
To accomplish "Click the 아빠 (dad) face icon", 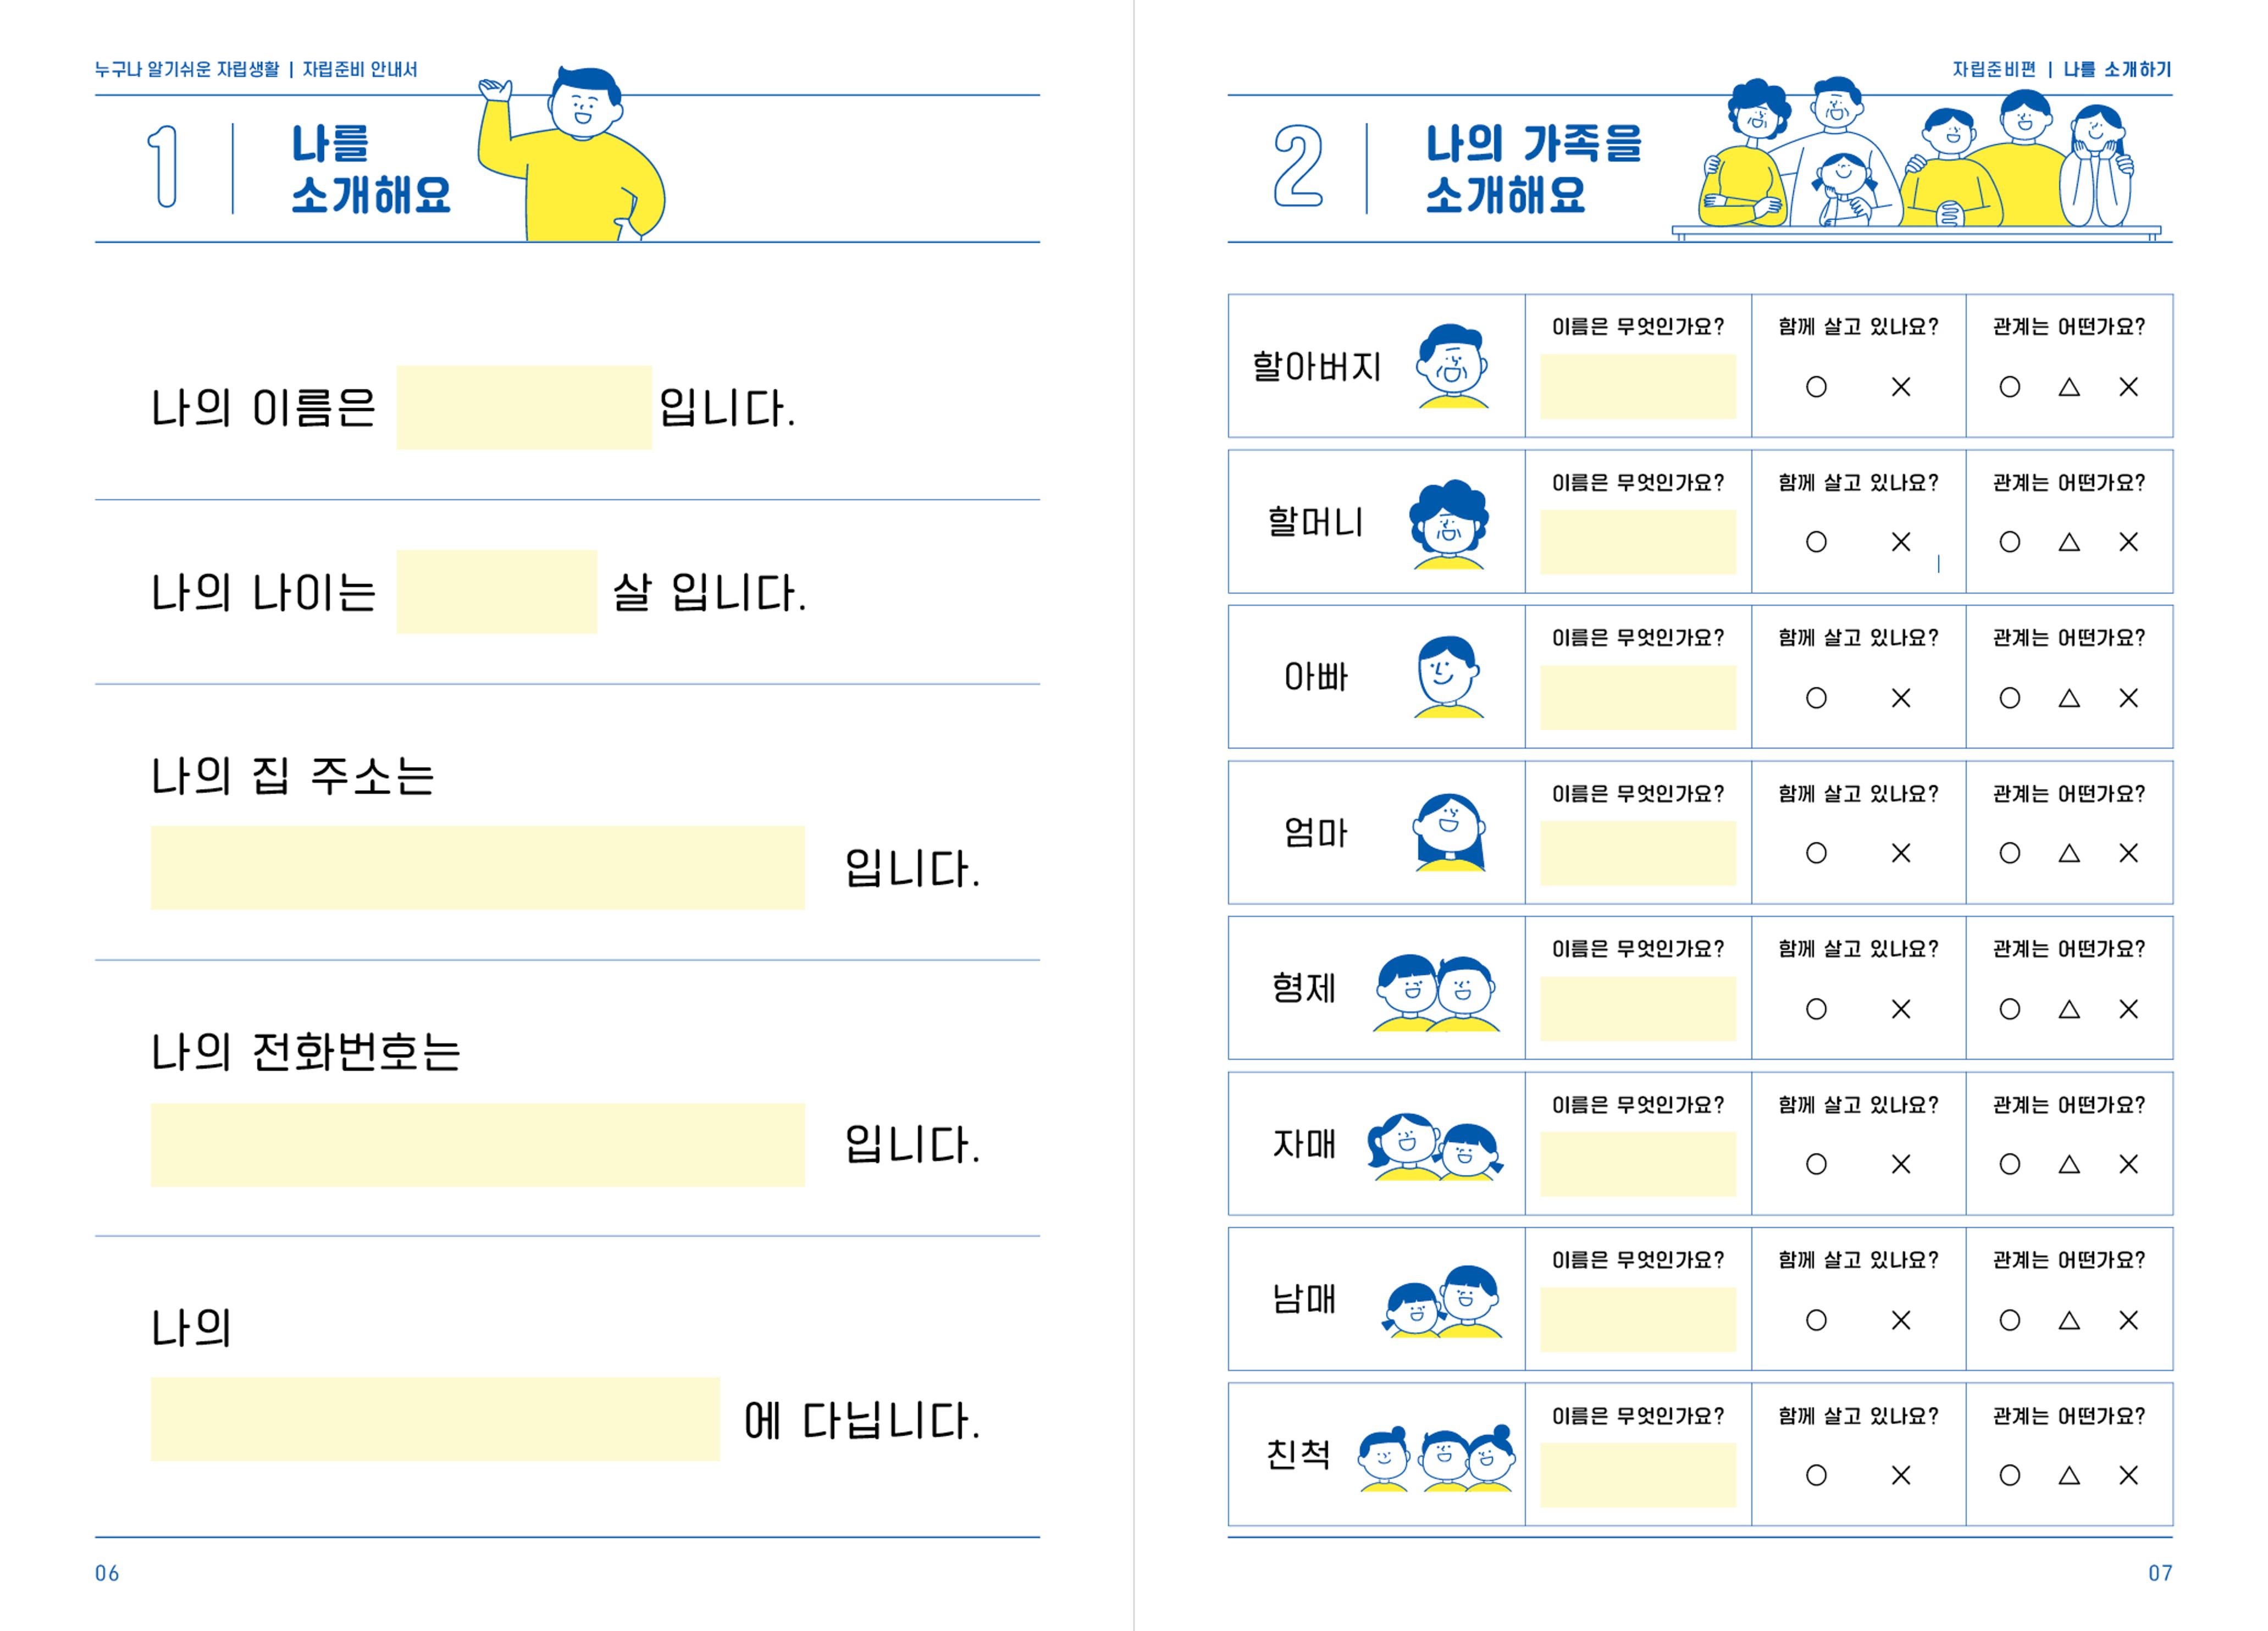I will 1449,677.
